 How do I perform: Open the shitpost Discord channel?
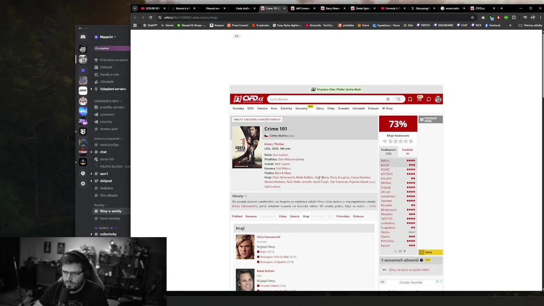106,181
